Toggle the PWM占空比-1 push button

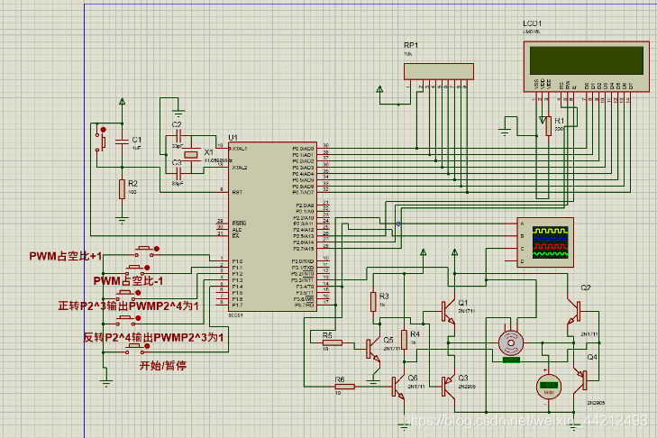(136, 269)
